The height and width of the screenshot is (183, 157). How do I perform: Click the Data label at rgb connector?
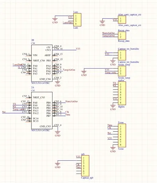click(78, 167)
